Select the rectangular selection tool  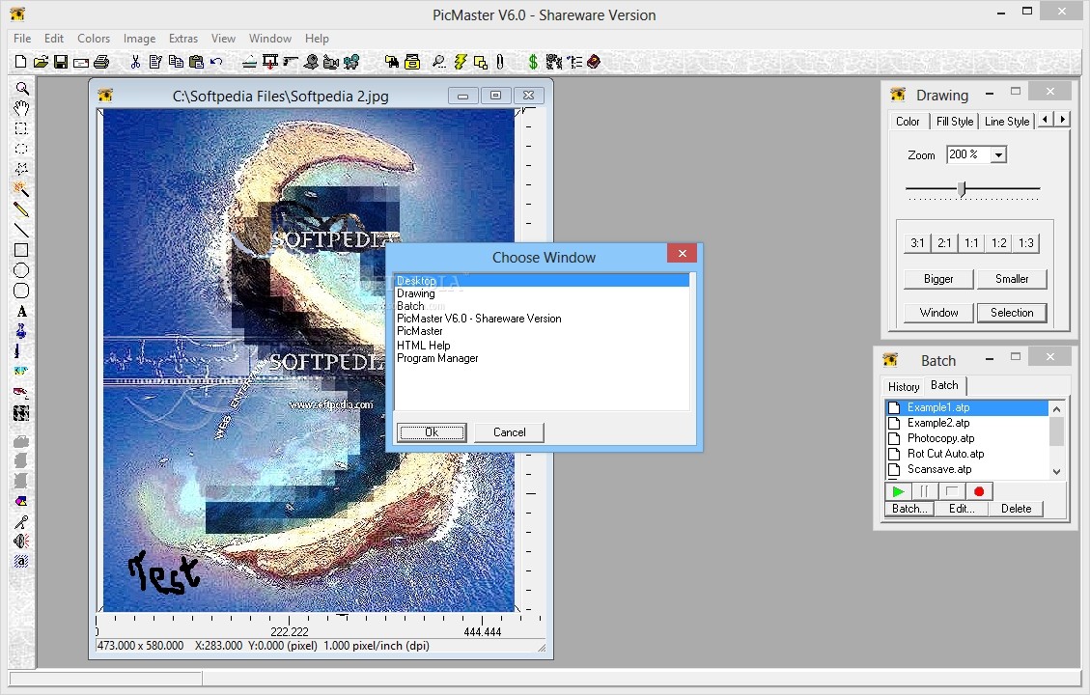point(21,128)
